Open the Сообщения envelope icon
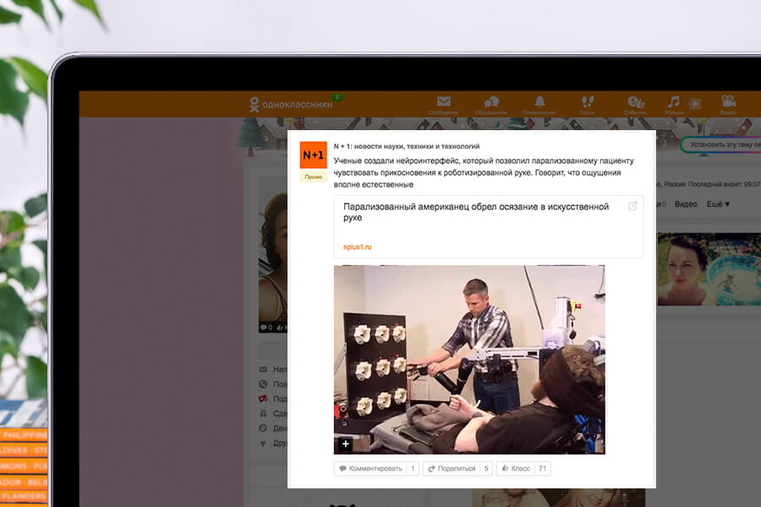Viewport: 761px width, 507px height. (x=443, y=103)
